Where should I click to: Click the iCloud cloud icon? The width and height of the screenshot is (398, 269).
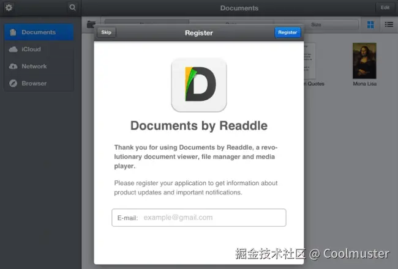(13, 49)
